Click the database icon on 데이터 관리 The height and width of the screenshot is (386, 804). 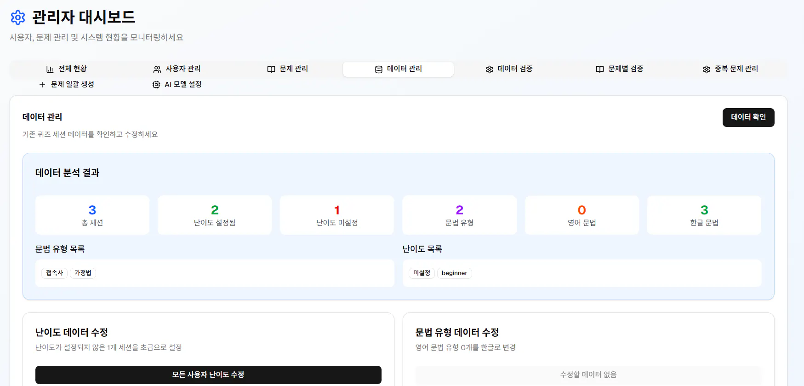click(x=379, y=69)
